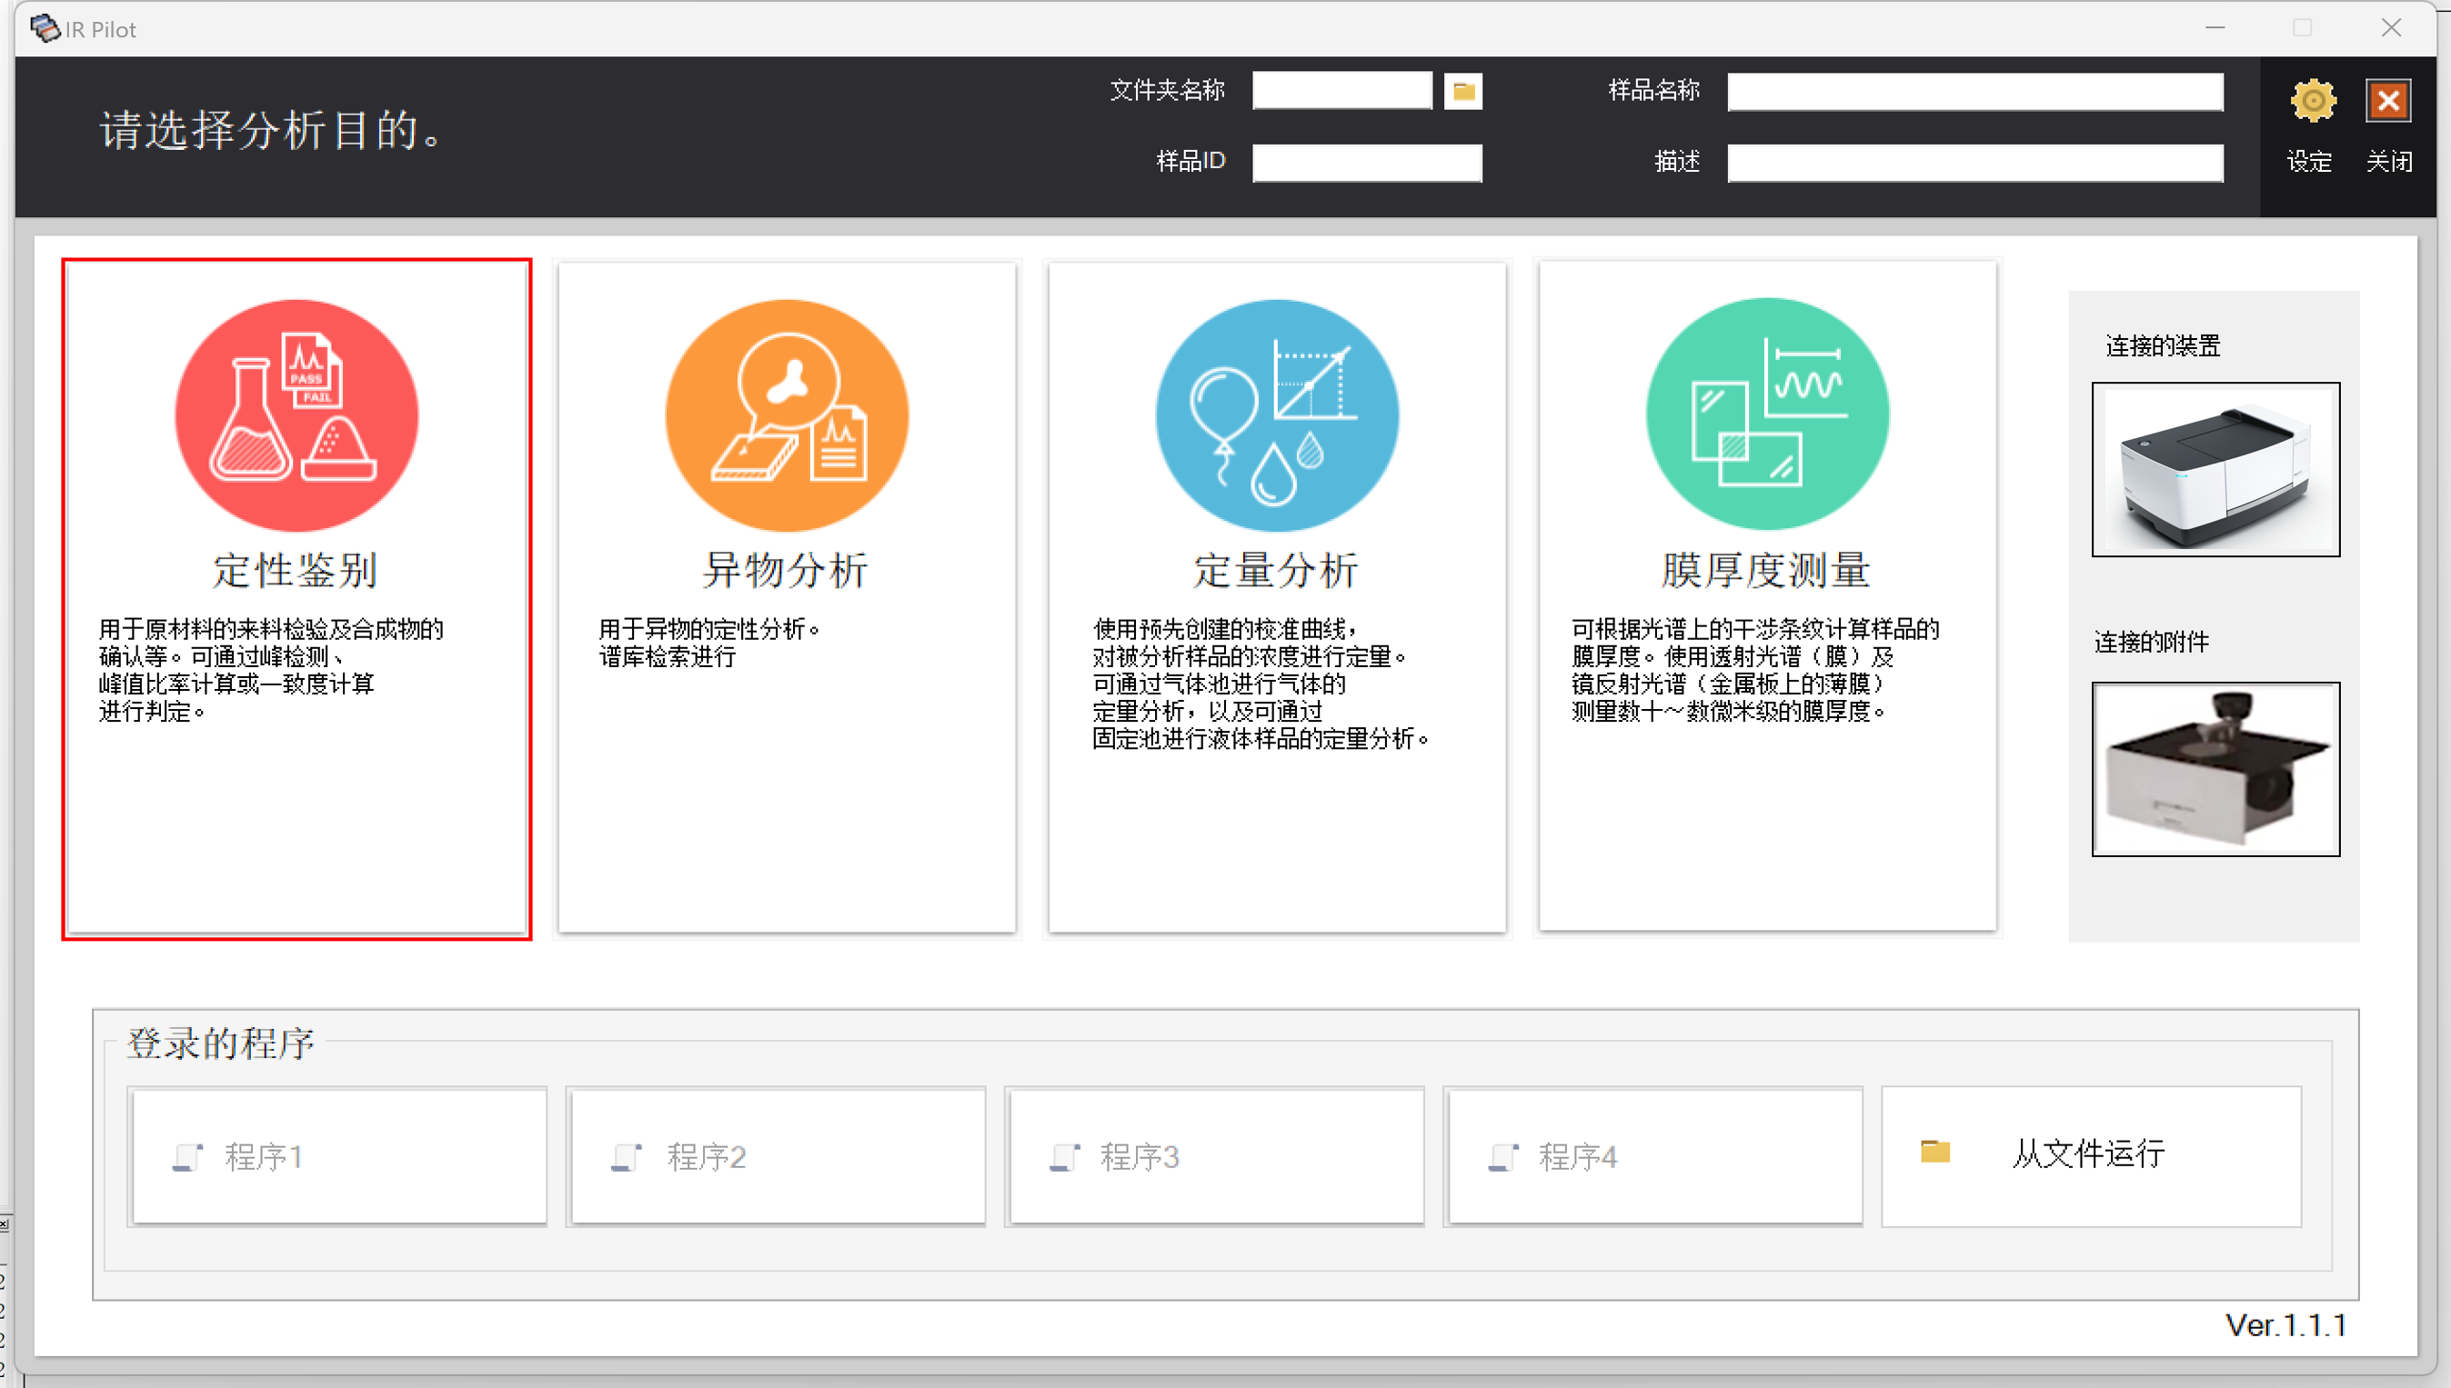The width and height of the screenshot is (2451, 1388).
Task: Focus the 文件夹名称 input field
Action: 1341,92
